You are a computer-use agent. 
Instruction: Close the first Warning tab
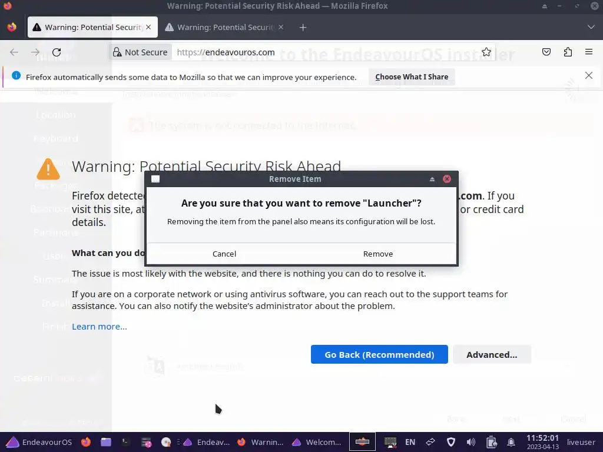click(148, 27)
